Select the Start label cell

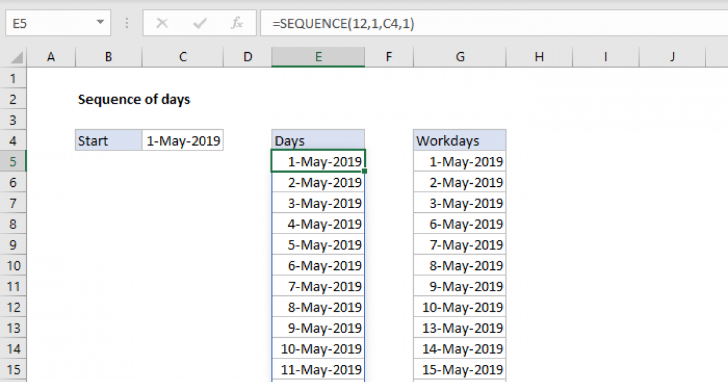[x=109, y=141]
